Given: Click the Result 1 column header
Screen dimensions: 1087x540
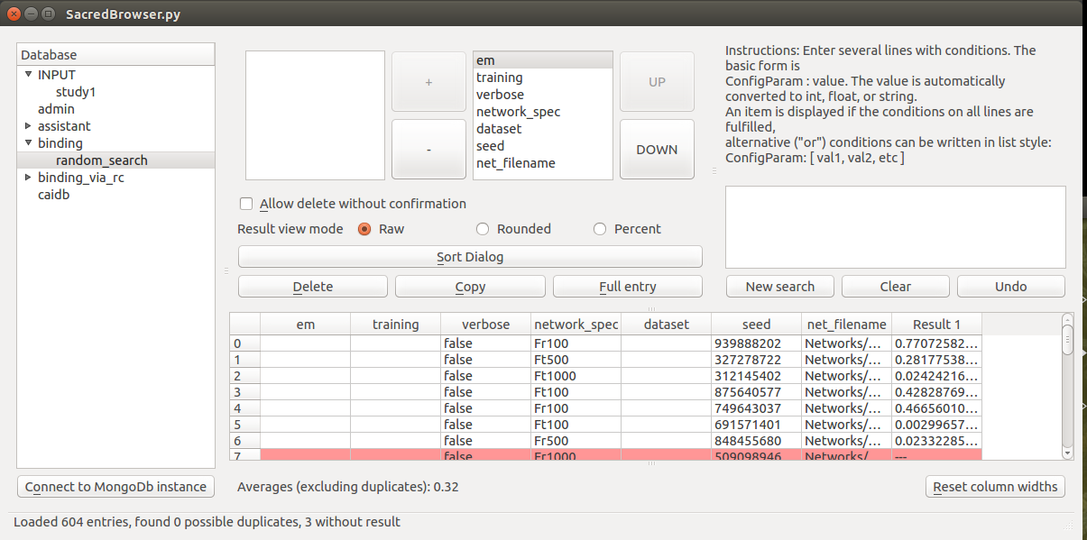Looking at the screenshot, I should pos(937,325).
